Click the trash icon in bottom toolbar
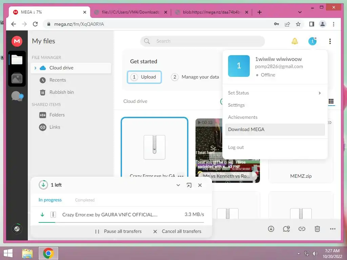 317,229
